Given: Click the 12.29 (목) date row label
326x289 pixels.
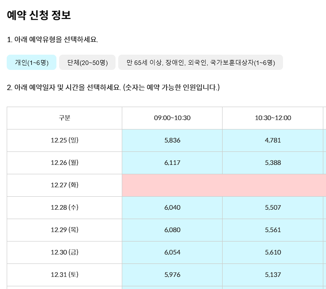Looking at the screenshot, I should (64, 230).
